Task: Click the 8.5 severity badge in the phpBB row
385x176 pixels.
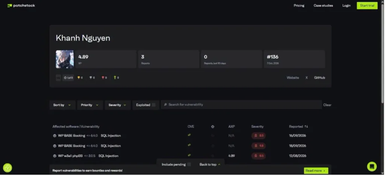Action: click(258, 156)
